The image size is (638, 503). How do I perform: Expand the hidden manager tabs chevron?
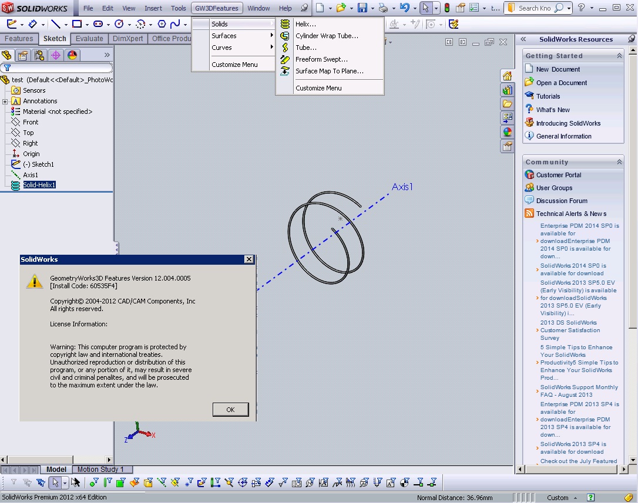click(x=106, y=55)
